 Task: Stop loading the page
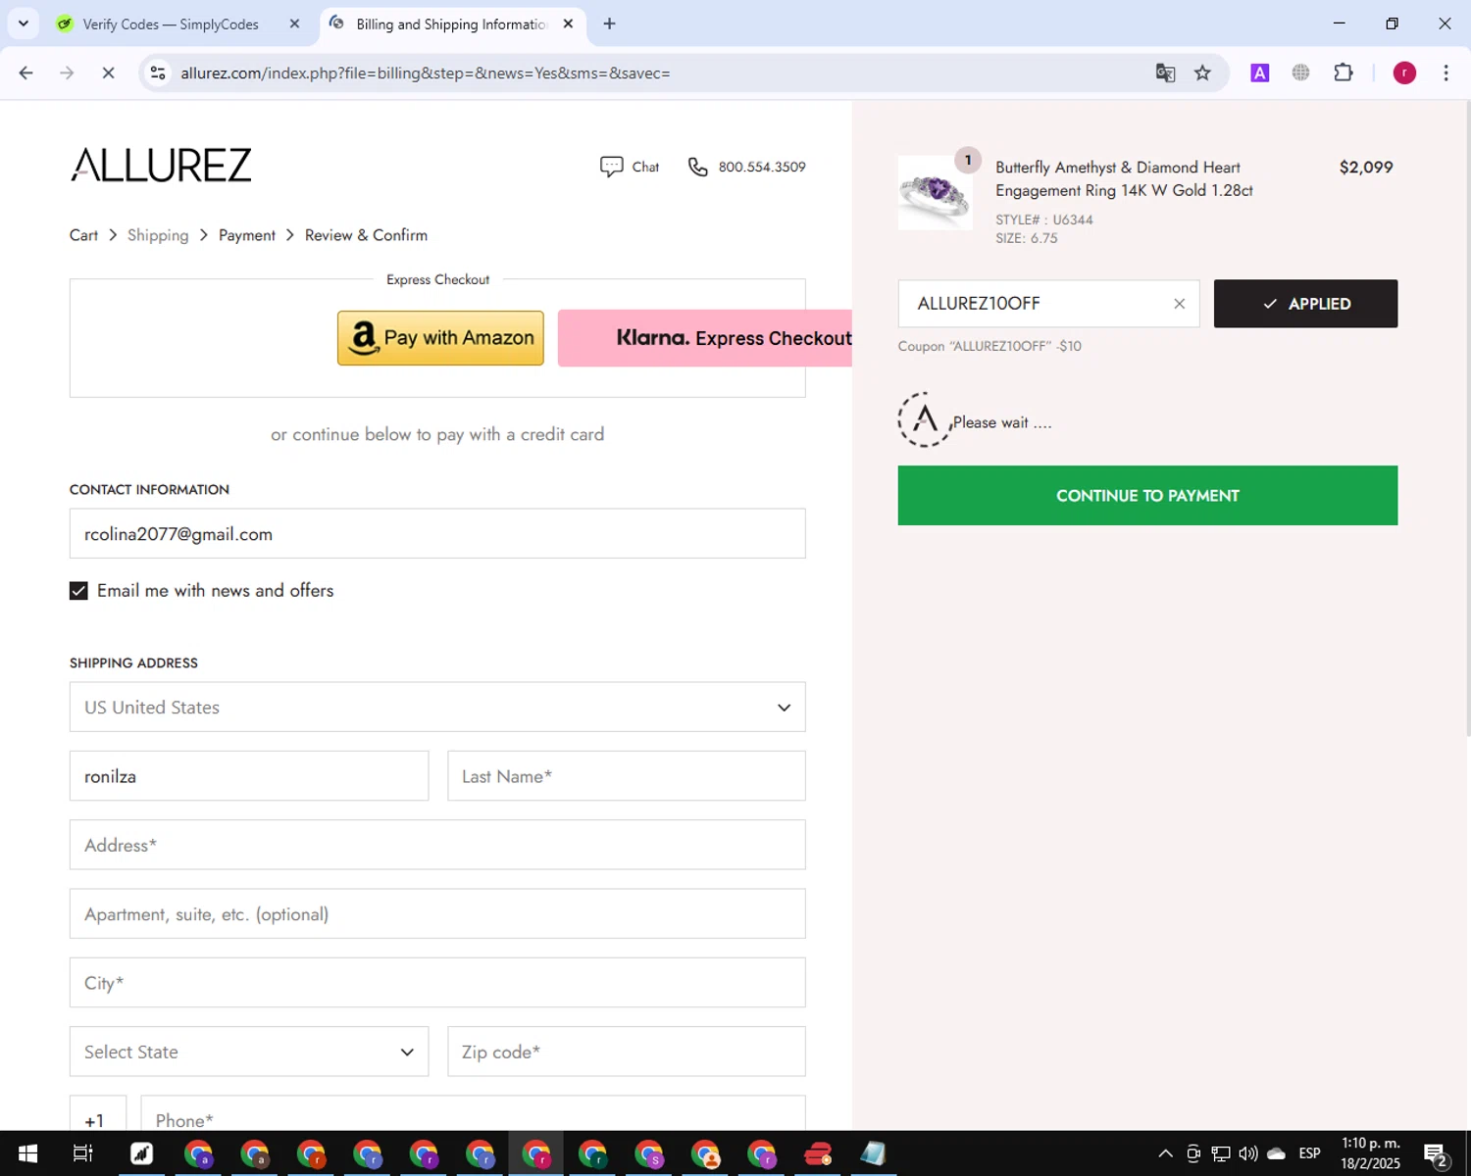point(108,73)
